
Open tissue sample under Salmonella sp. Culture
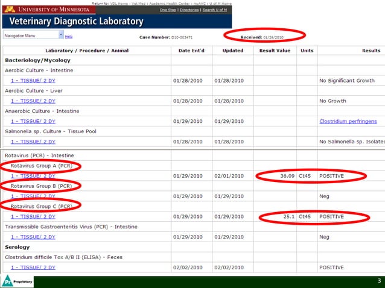(33, 142)
